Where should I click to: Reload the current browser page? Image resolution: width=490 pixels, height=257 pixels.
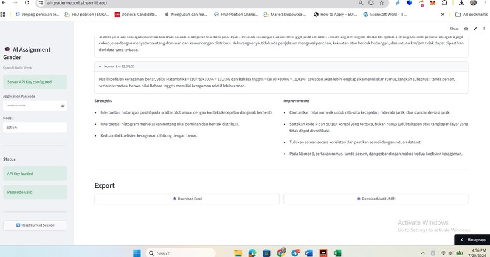click(x=27, y=2)
